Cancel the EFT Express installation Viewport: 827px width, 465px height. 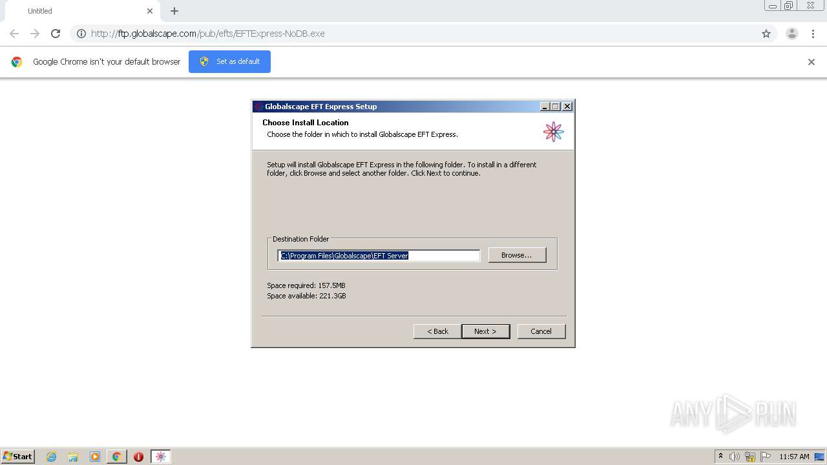(541, 331)
